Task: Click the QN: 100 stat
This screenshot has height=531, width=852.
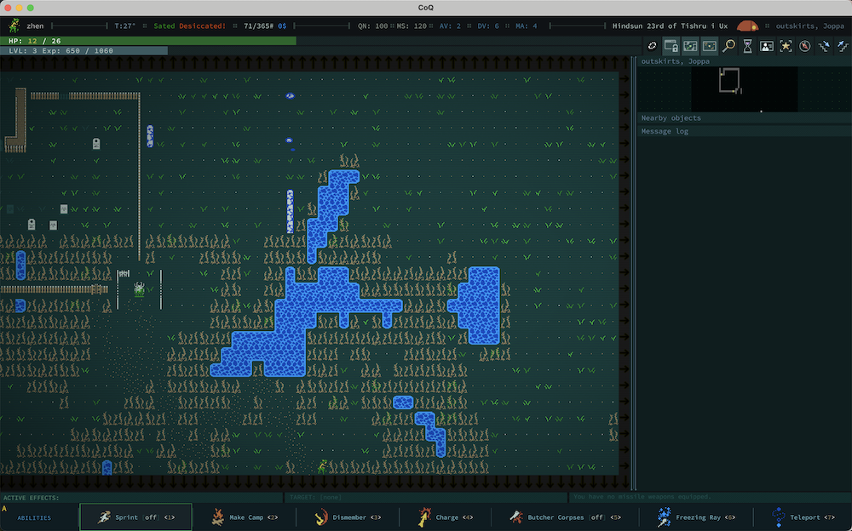Action: (373, 26)
